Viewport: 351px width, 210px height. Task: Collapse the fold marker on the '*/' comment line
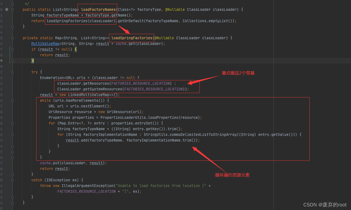(x=12, y=4)
